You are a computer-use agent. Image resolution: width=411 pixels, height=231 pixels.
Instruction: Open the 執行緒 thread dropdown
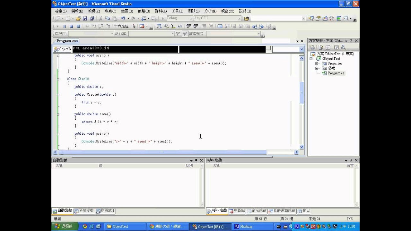(x=172, y=34)
